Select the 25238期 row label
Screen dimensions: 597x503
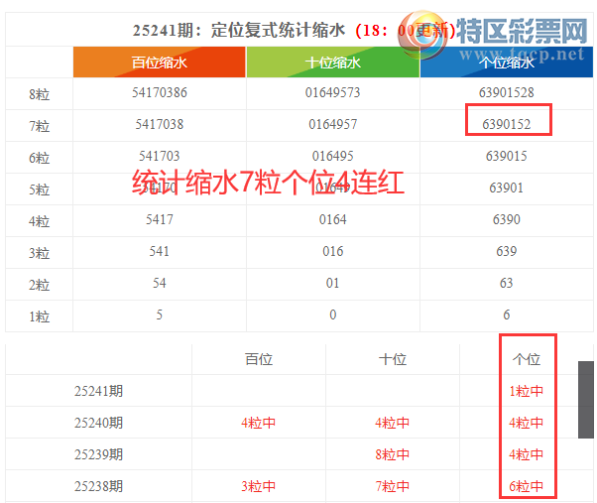point(98,486)
